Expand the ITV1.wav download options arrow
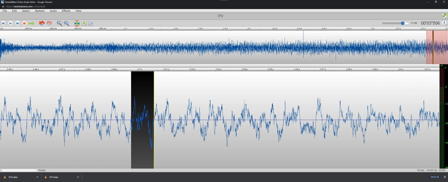448x182 pixels. (x=78, y=177)
